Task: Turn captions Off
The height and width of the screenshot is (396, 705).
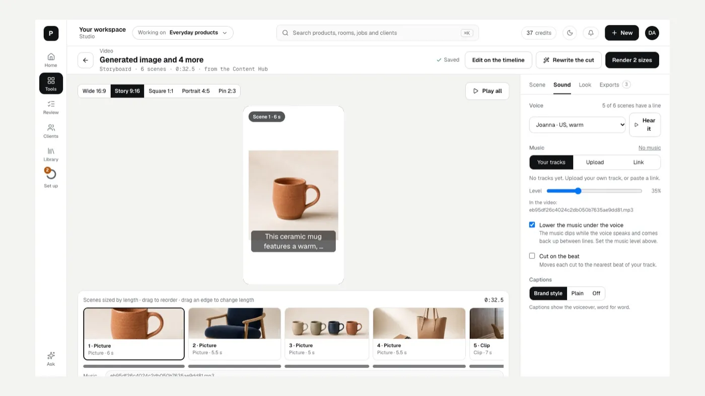Action: [596, 293]
